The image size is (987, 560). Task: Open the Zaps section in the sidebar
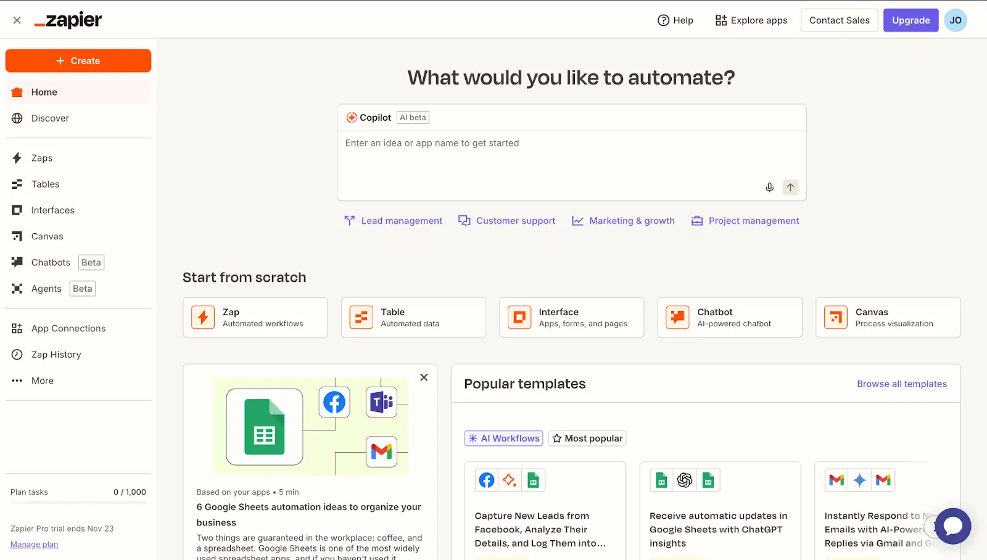pyautogui.click(x=41, y=158)
